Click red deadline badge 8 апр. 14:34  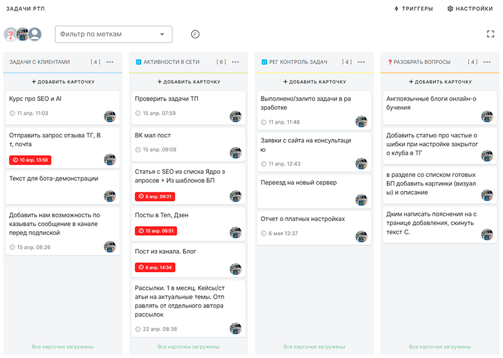[x=155, y=268]
